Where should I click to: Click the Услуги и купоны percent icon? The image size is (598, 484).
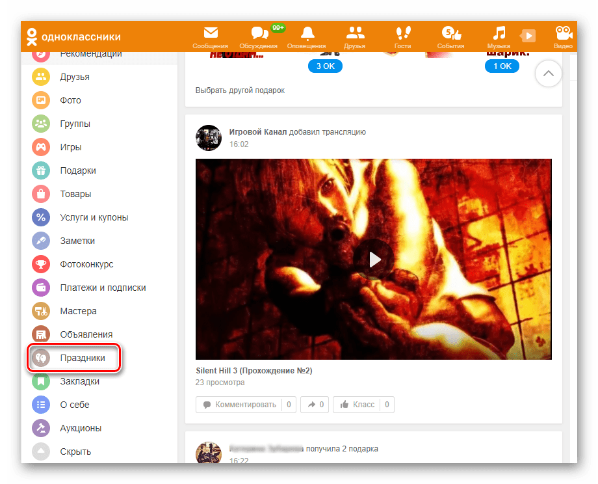pos(41,217)
